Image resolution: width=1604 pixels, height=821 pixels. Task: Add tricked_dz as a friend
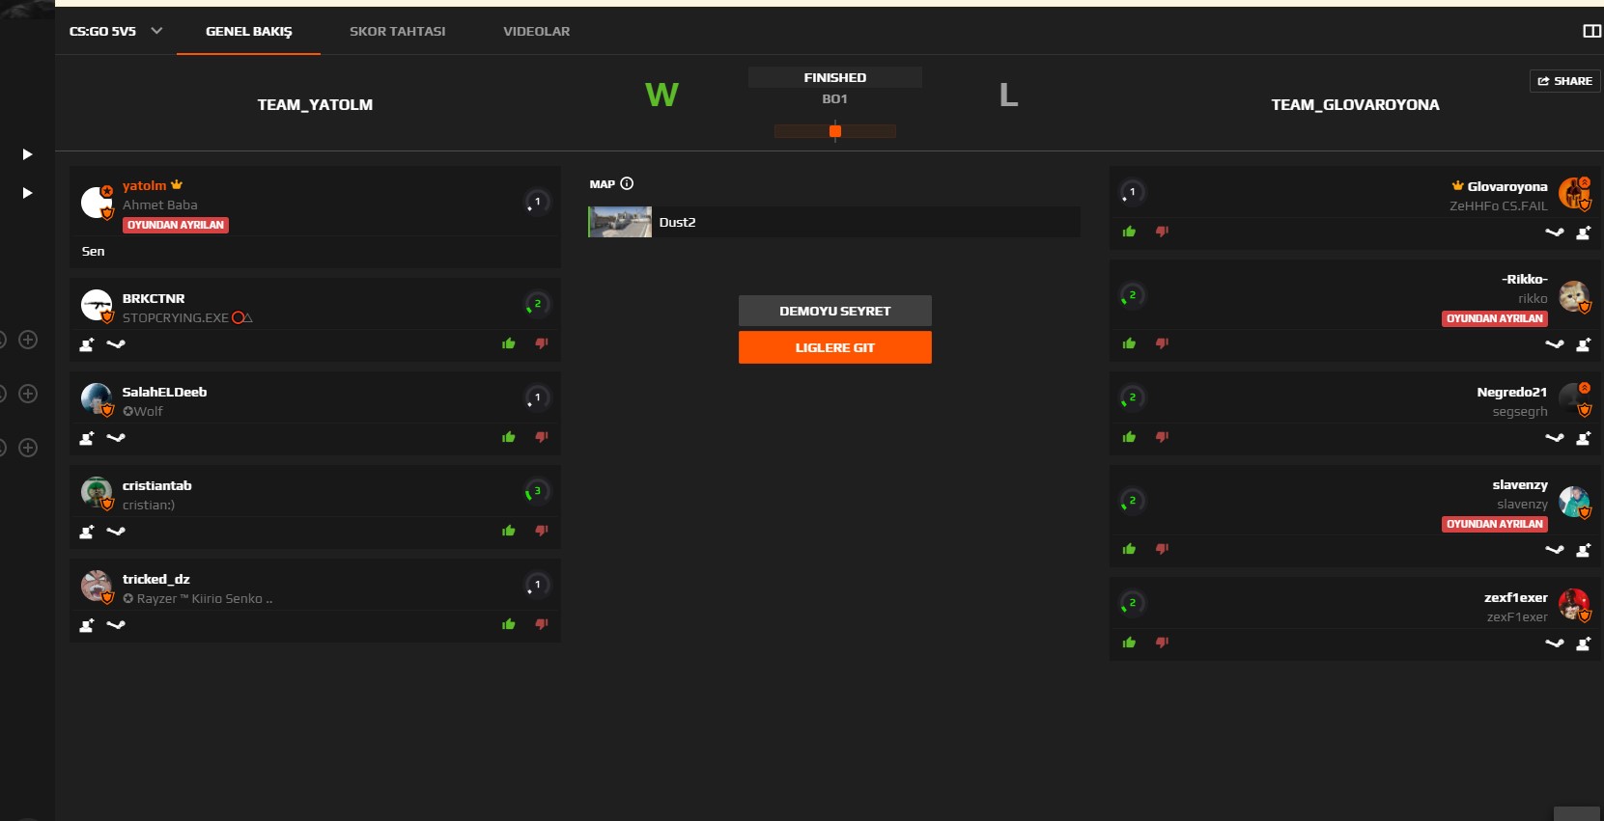pyautogui.click(x=86, y=625)
